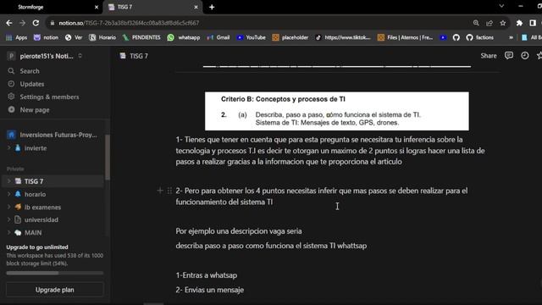Bookmark this page with the star icon
This screenshot has height=305, width=542.
[503, 23]
